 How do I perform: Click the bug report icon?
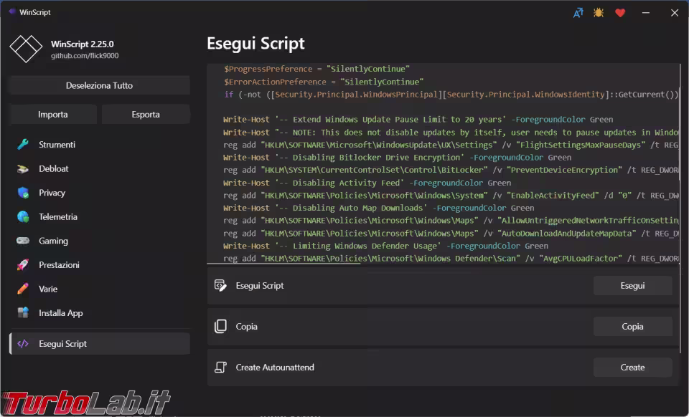599,13
